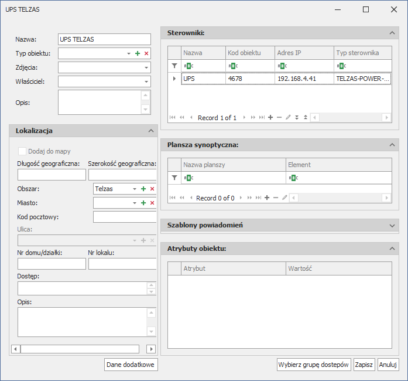Open Obszar dropdown showing Telzas
Viewport: 408px width, 381px height.
[135, 189]
